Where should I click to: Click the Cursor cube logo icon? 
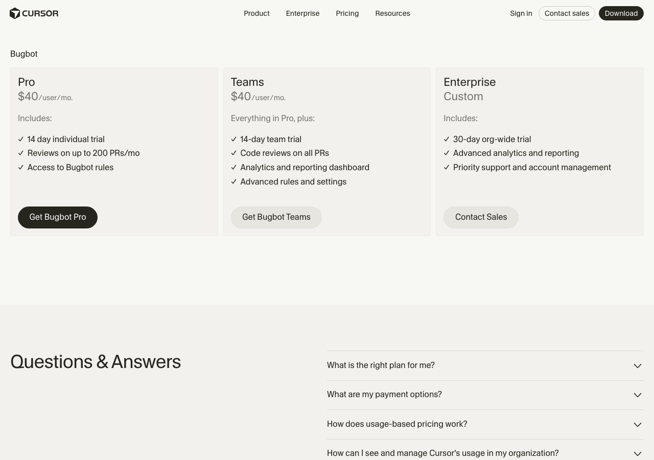[15, 13]
